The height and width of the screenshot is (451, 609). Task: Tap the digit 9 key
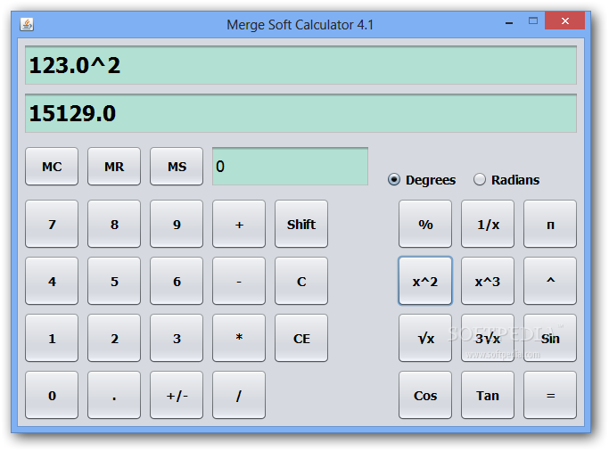click(177, 224)
